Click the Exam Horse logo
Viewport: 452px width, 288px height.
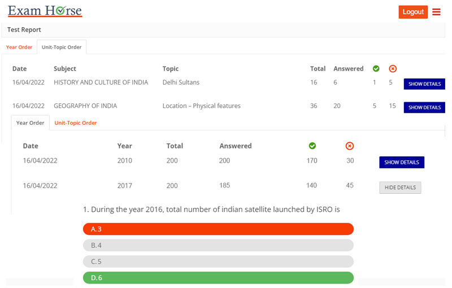[x=45, y=11]
